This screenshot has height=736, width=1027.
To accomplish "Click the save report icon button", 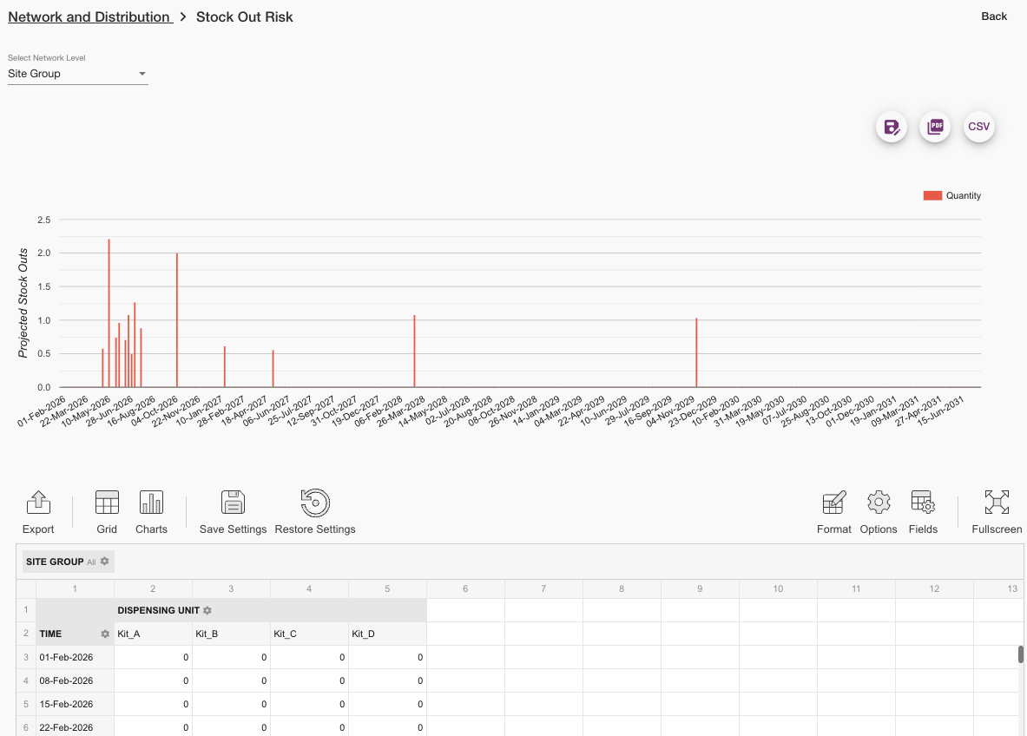I will (x=892, y=128).
